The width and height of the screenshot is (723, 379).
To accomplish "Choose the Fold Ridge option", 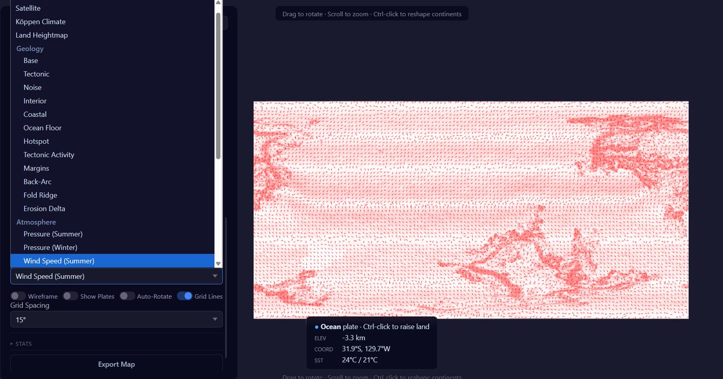I will tap(113, 195).
